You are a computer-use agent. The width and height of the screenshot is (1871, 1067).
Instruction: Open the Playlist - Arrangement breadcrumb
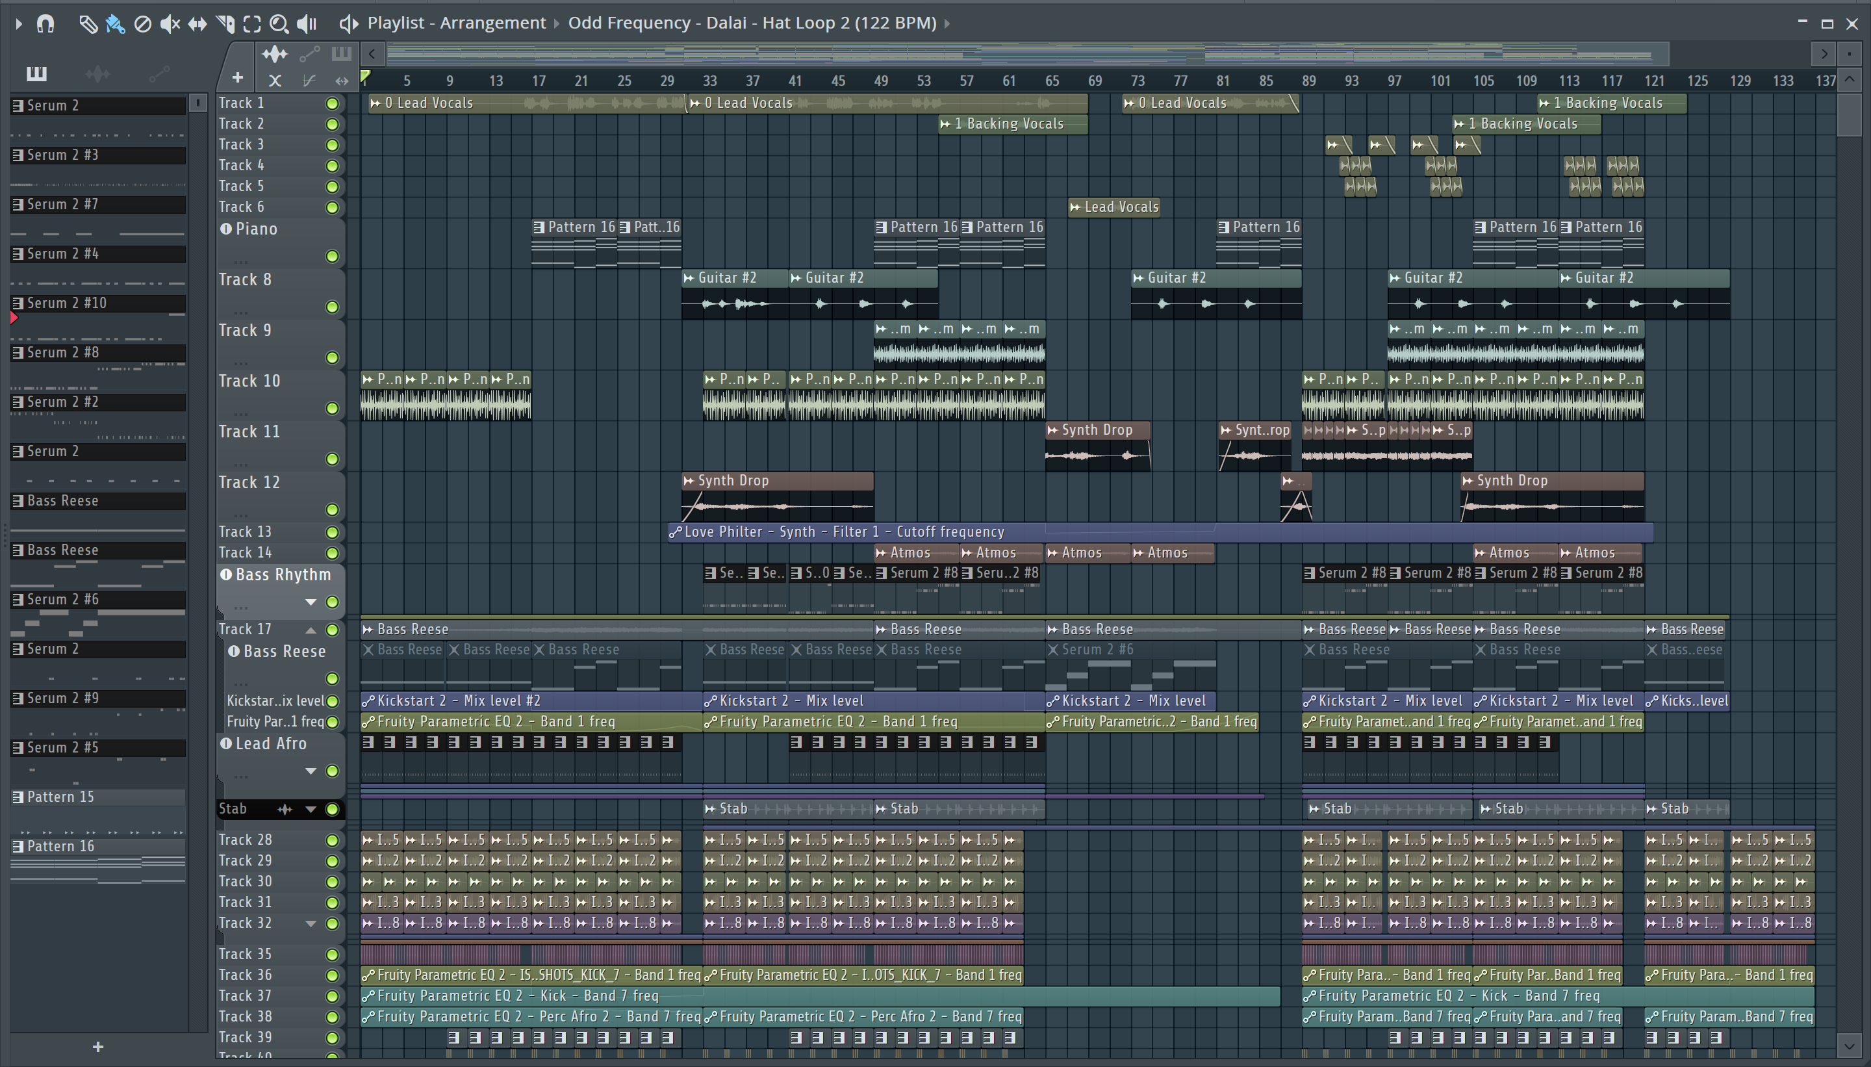(457, 23)
